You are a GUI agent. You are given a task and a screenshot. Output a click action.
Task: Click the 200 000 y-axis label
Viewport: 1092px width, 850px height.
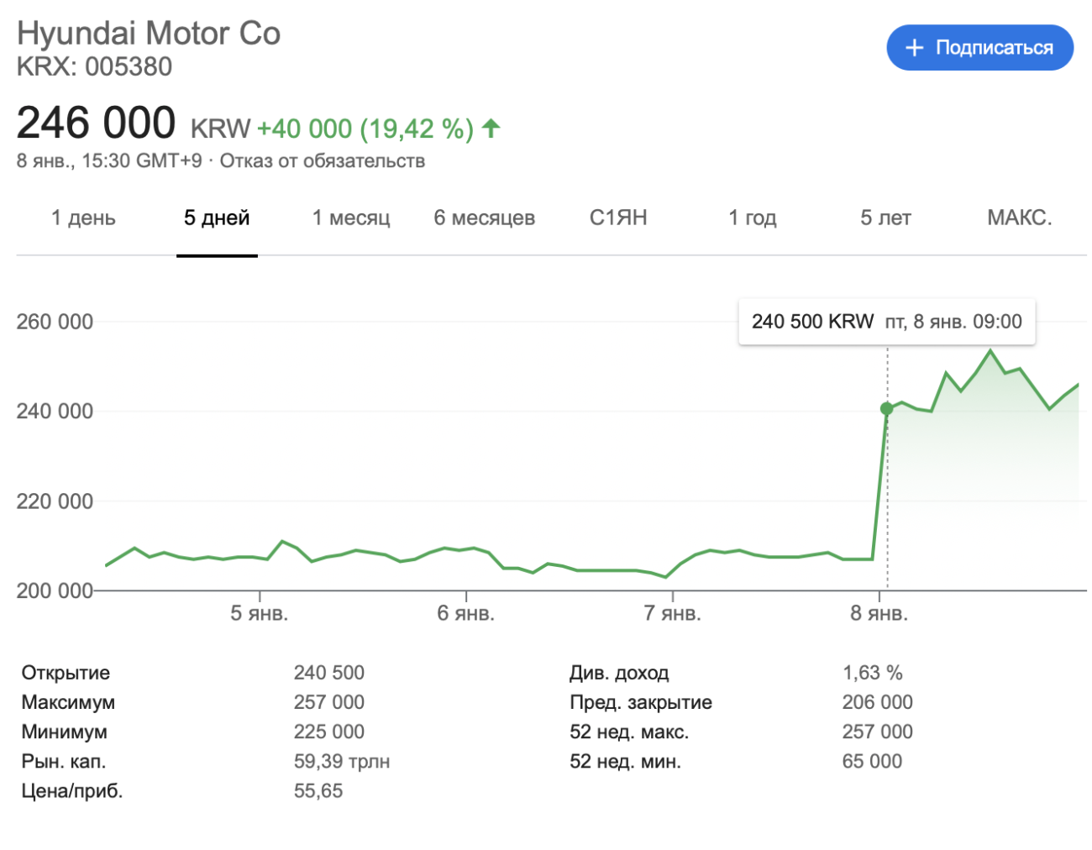pos(55,590)
